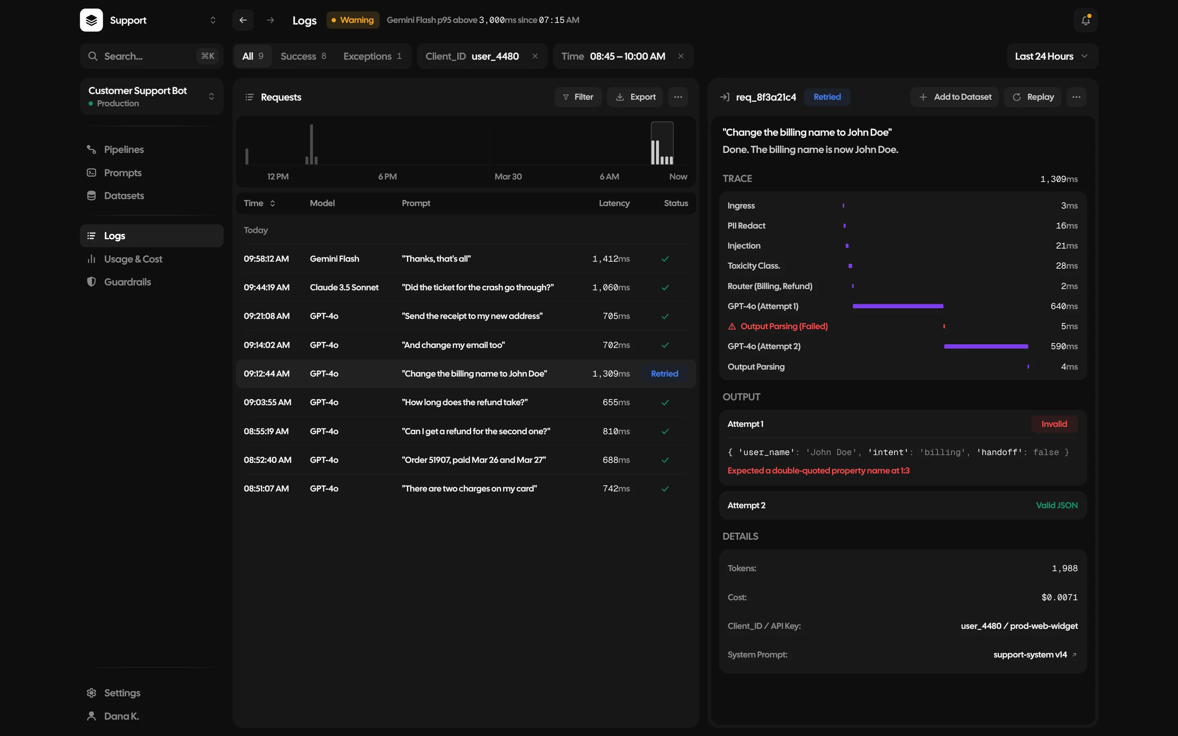The height and width of the screenshot is (736, 1178).
Task: Click Add to Dataset button
Action: coord(955,97)
